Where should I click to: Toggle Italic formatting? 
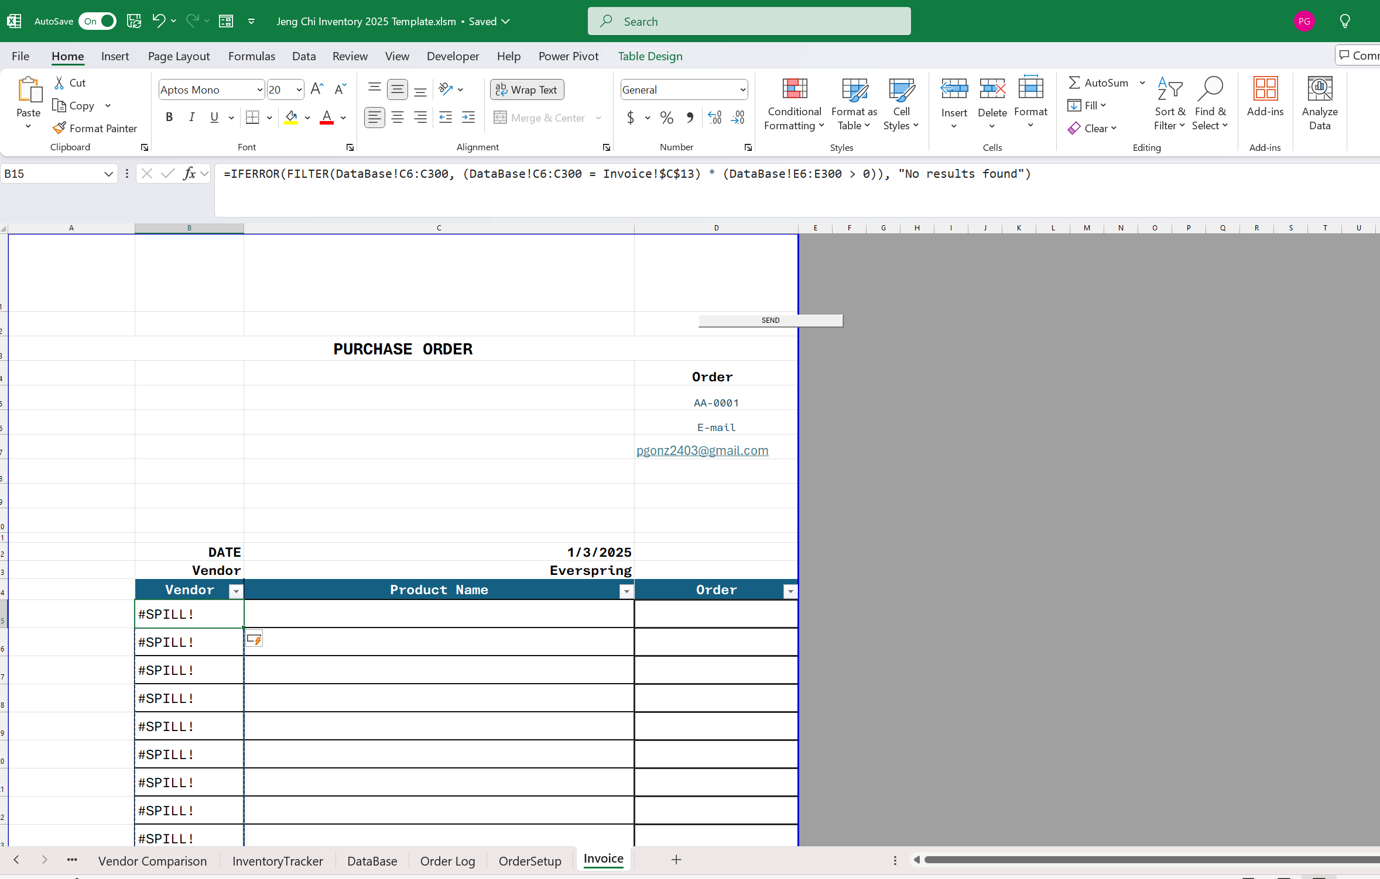pos(191,118)
